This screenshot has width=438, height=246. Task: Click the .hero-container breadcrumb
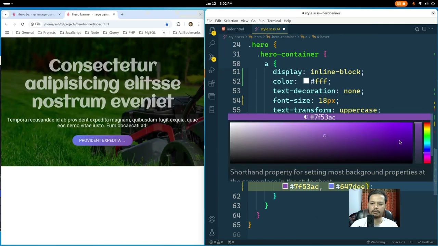(281, 37)
